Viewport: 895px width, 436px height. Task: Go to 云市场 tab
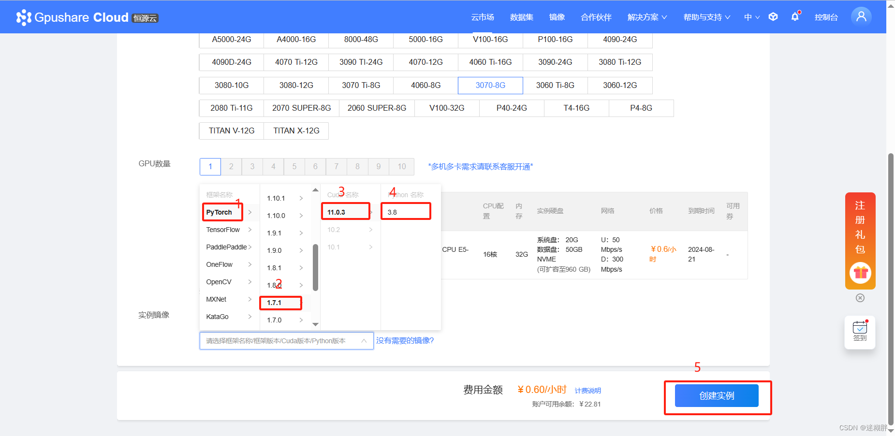pos(483,17)
